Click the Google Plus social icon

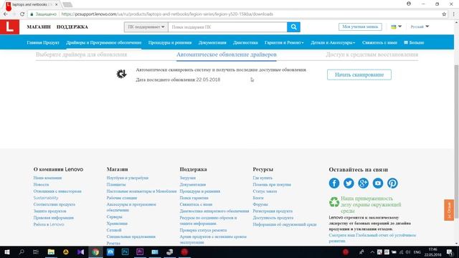(364, 183)
